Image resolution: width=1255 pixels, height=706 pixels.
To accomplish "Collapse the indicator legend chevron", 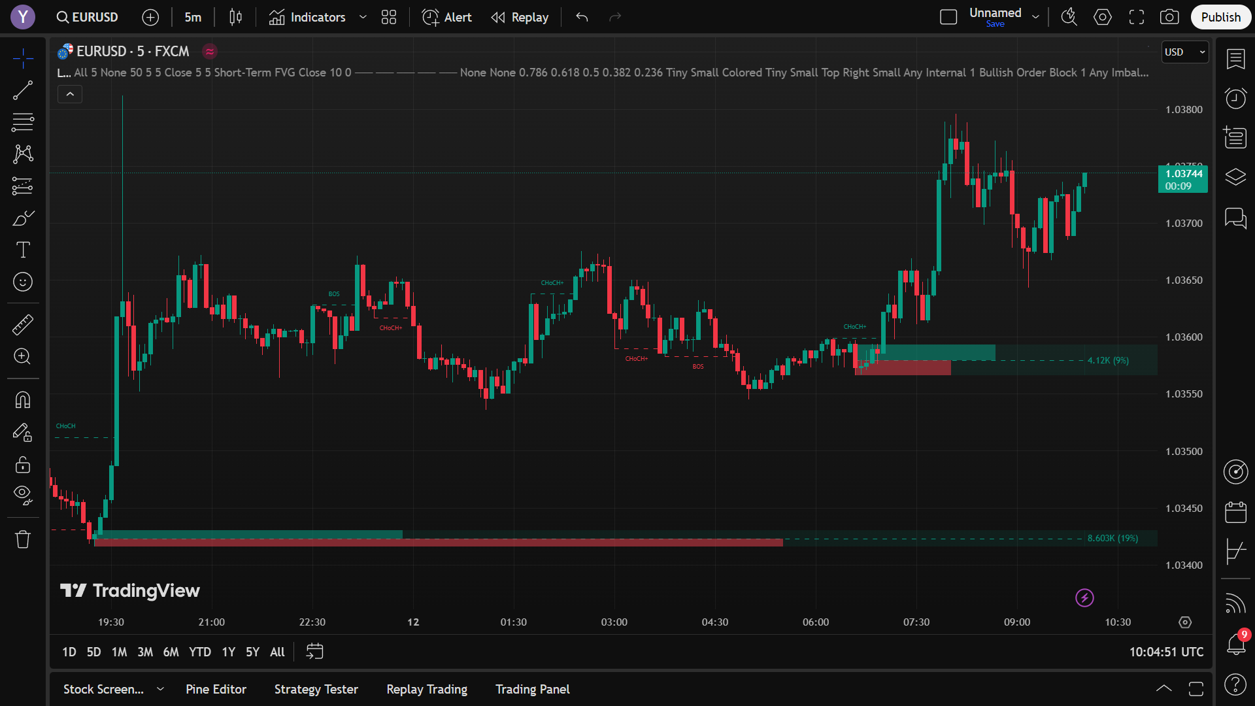I will [70, 94].
